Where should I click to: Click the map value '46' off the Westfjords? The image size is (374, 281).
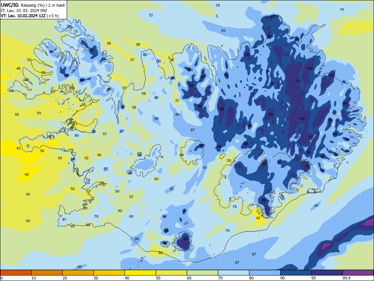coord(18,68)
